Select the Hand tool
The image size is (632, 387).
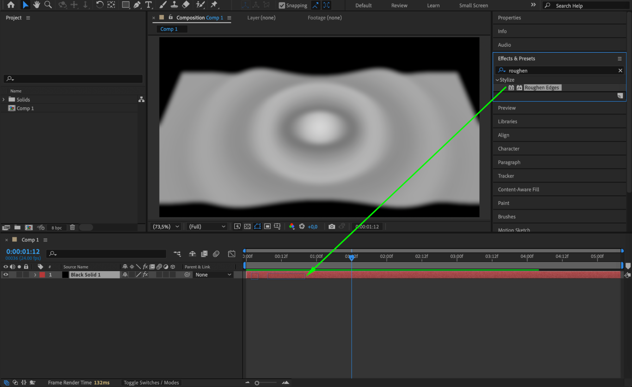[37, 5]
